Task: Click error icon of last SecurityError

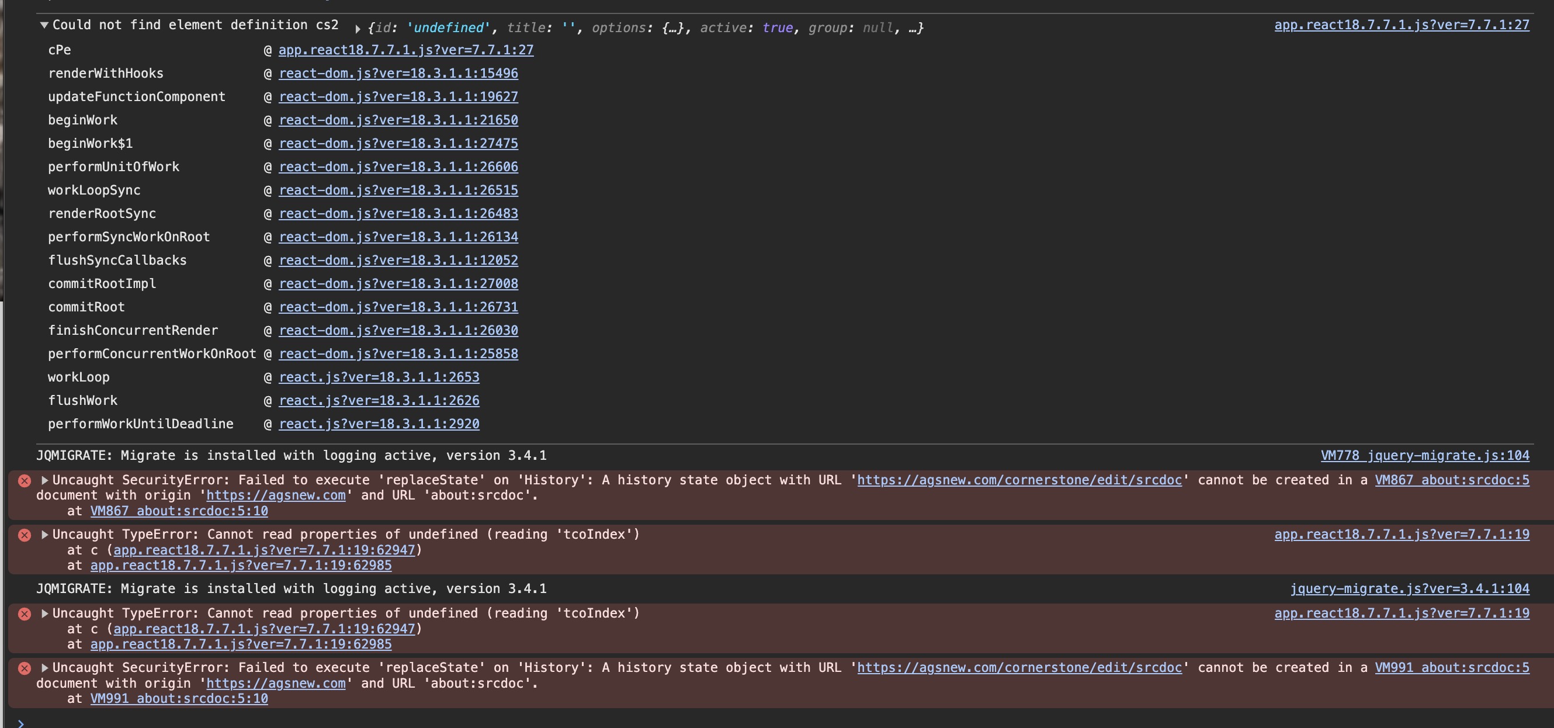Action: pos(25,668)
